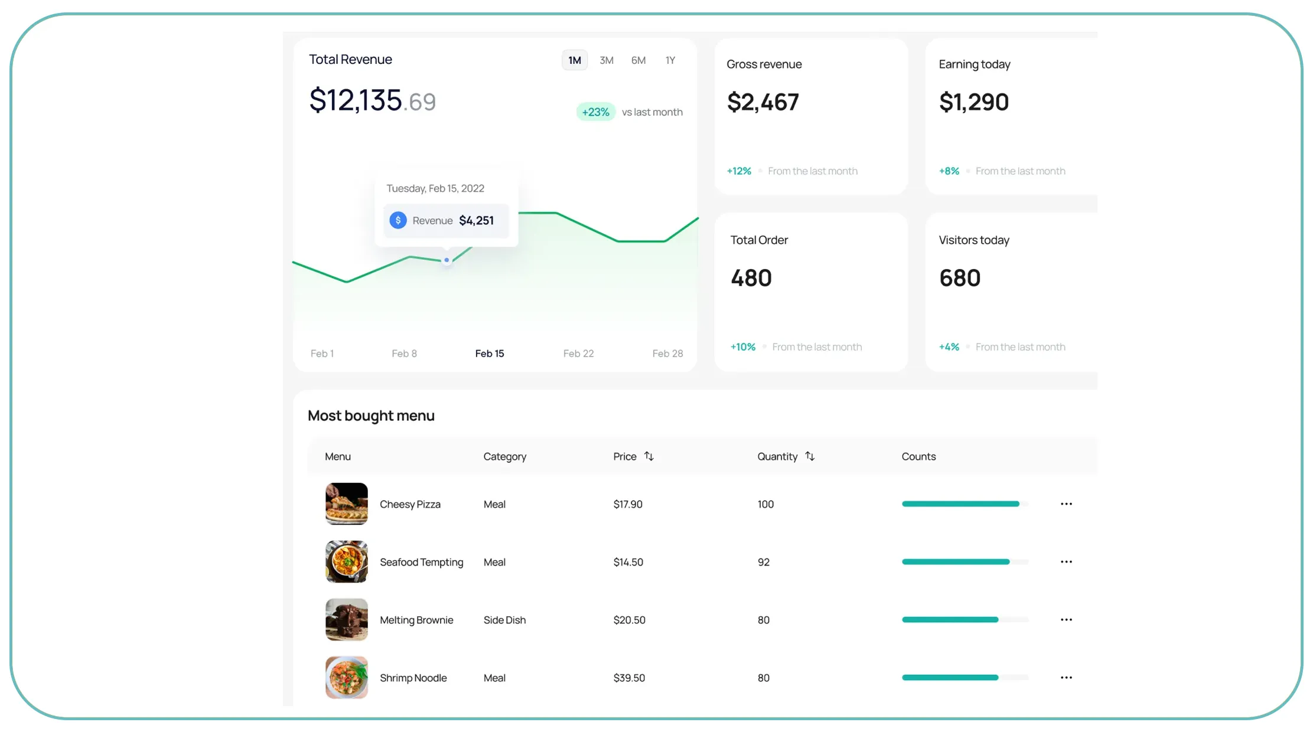
Task: Switch to the 3M time range
Action: coord(607,60)
